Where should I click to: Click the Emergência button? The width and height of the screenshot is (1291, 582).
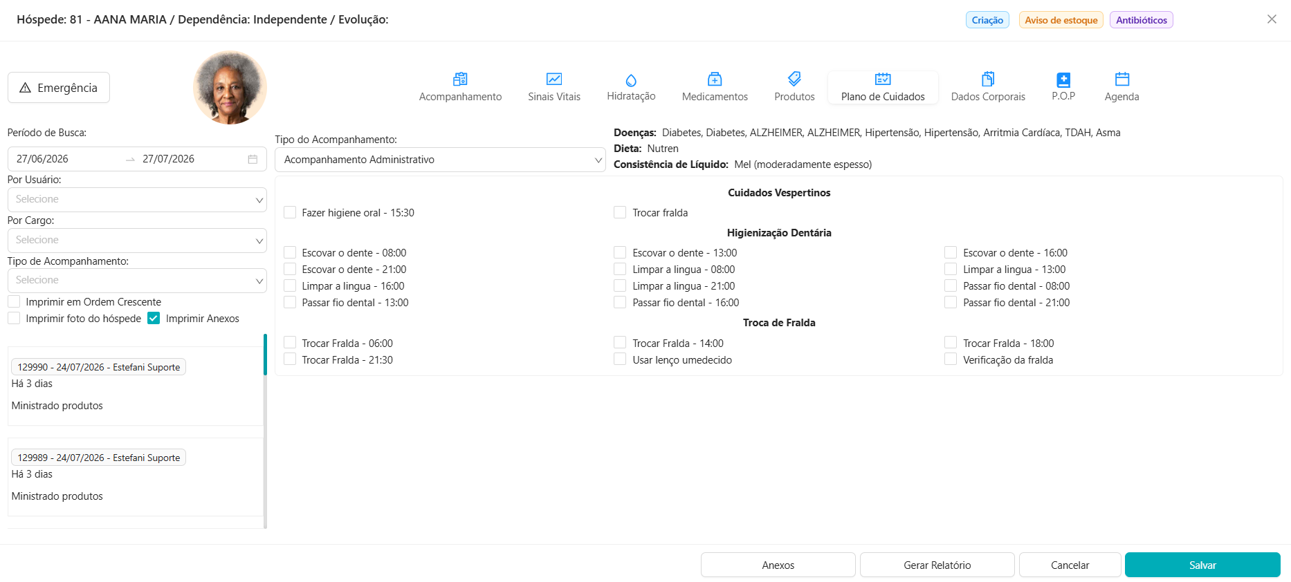pyautogui.click(x=59, y=88)
